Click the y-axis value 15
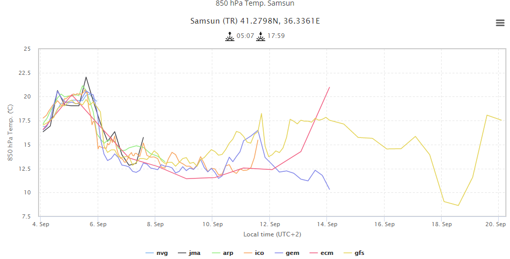Screen dimensions: 510x259 27,145
